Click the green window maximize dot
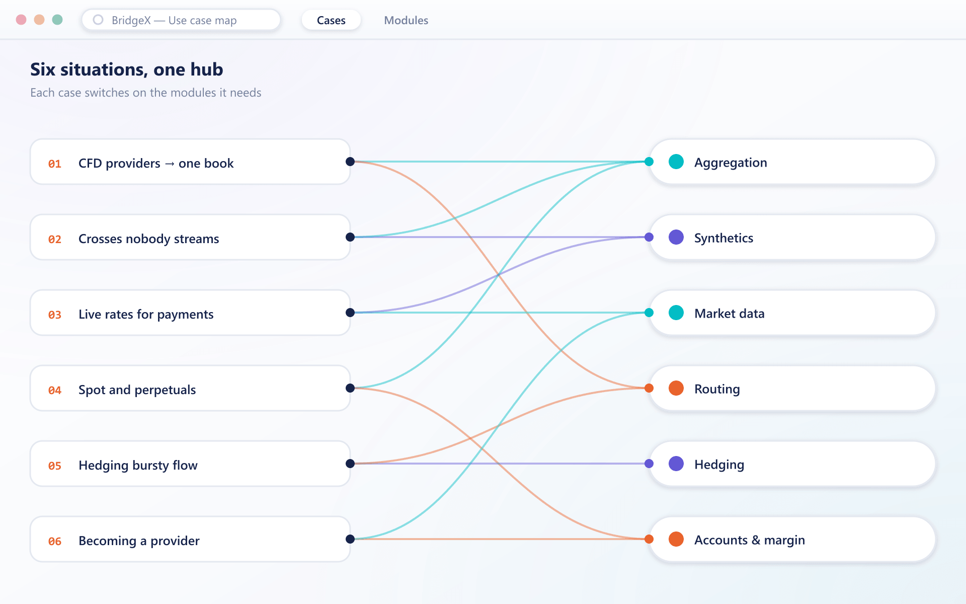Viewport: 966px width, 604px height. (57, 20)
